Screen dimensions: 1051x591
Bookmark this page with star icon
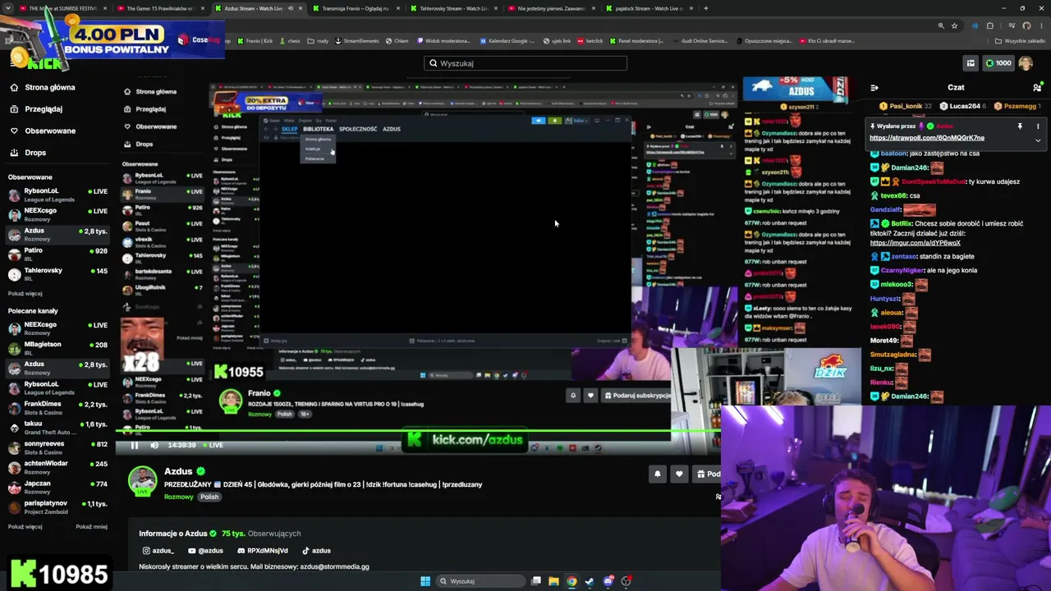[x=954, y=25]
